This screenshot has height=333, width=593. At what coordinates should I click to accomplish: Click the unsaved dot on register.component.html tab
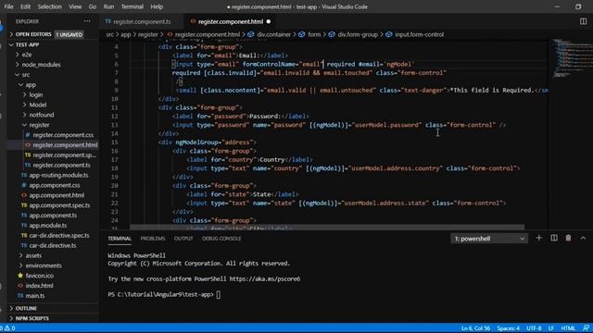pos(269,21)
